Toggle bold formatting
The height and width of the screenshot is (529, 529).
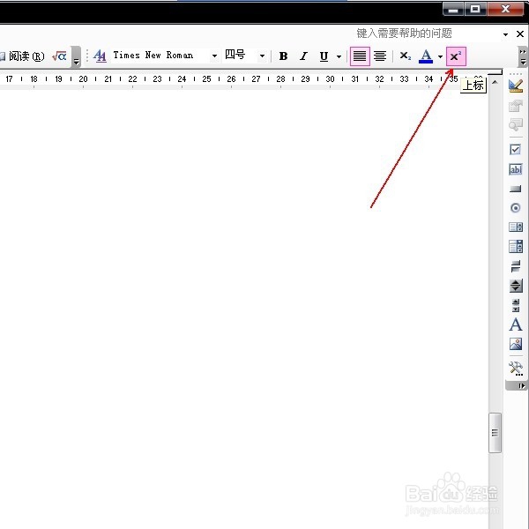(283, 56)
